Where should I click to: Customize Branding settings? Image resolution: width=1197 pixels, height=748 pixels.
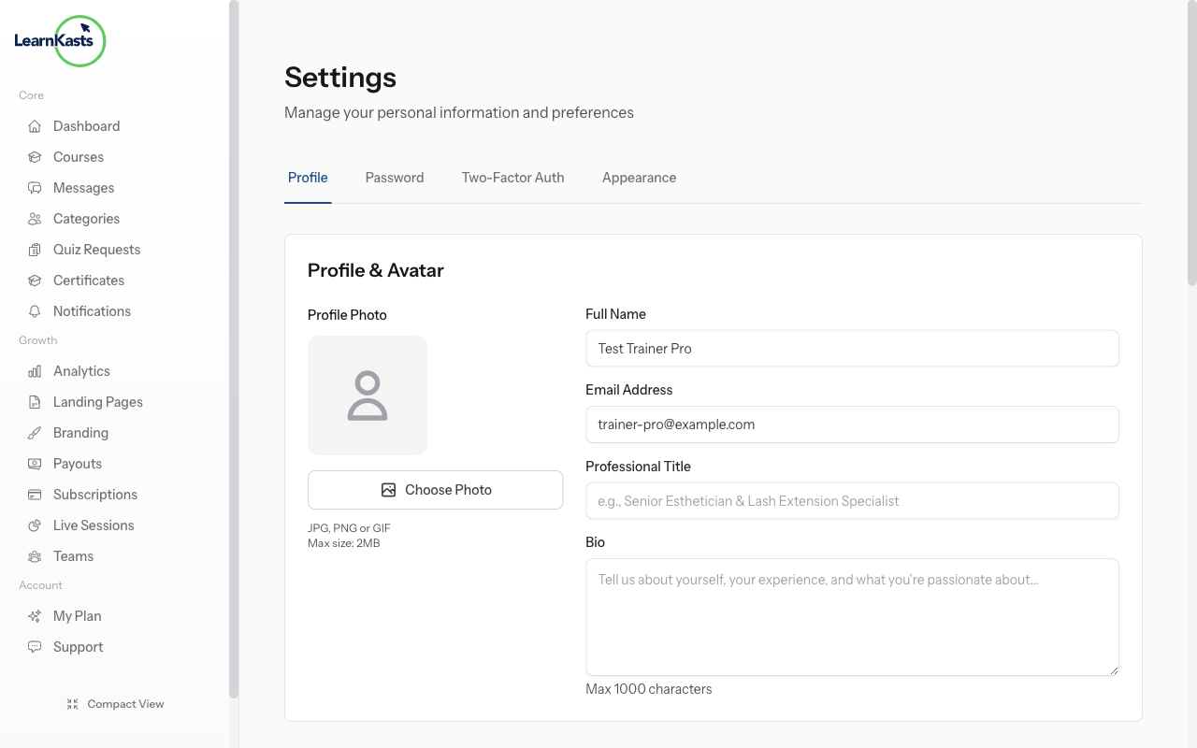tap(79, 432)
